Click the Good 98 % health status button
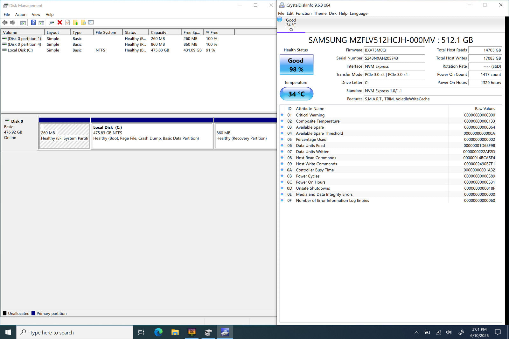Screen dimensions: 509x339 click(x=296, y=65)
